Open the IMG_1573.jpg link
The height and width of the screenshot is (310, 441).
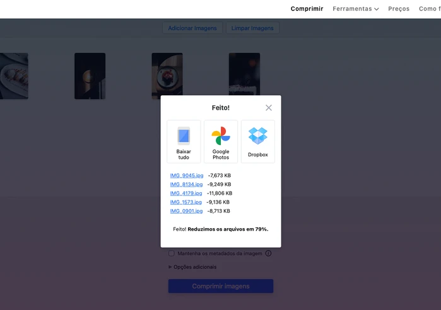186,202
